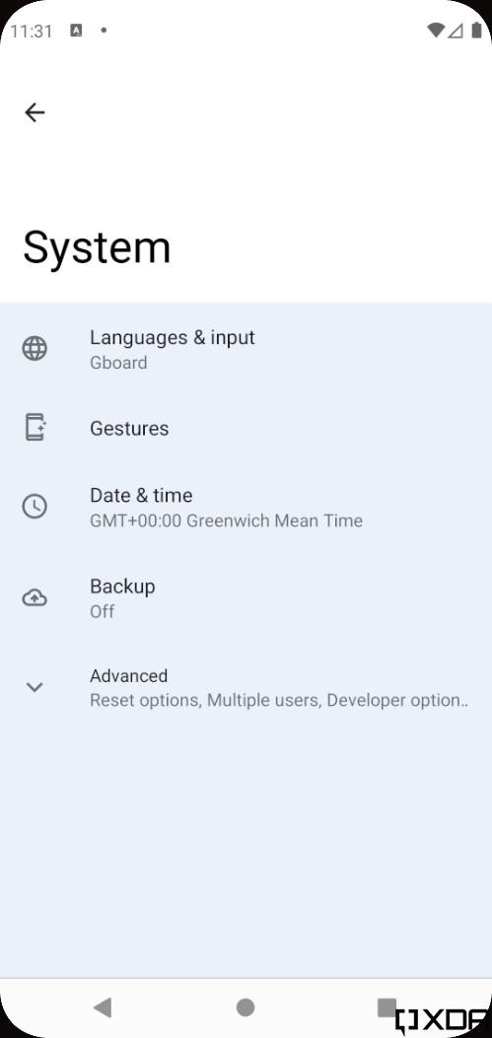This screenshot has height=1038, width=492.
Task: Tap the back arrow icon
Action: point(35,112)
